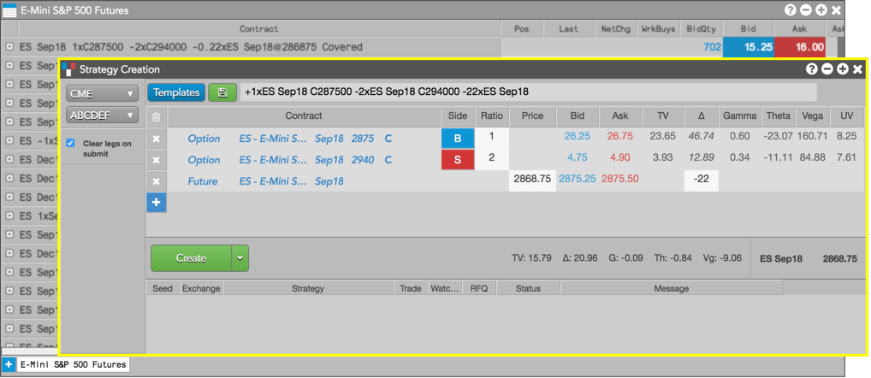Image resolution: width=871 pixels, height=378 pixels.
Task: Click the NetChg column header
Action: click(615, 29)
